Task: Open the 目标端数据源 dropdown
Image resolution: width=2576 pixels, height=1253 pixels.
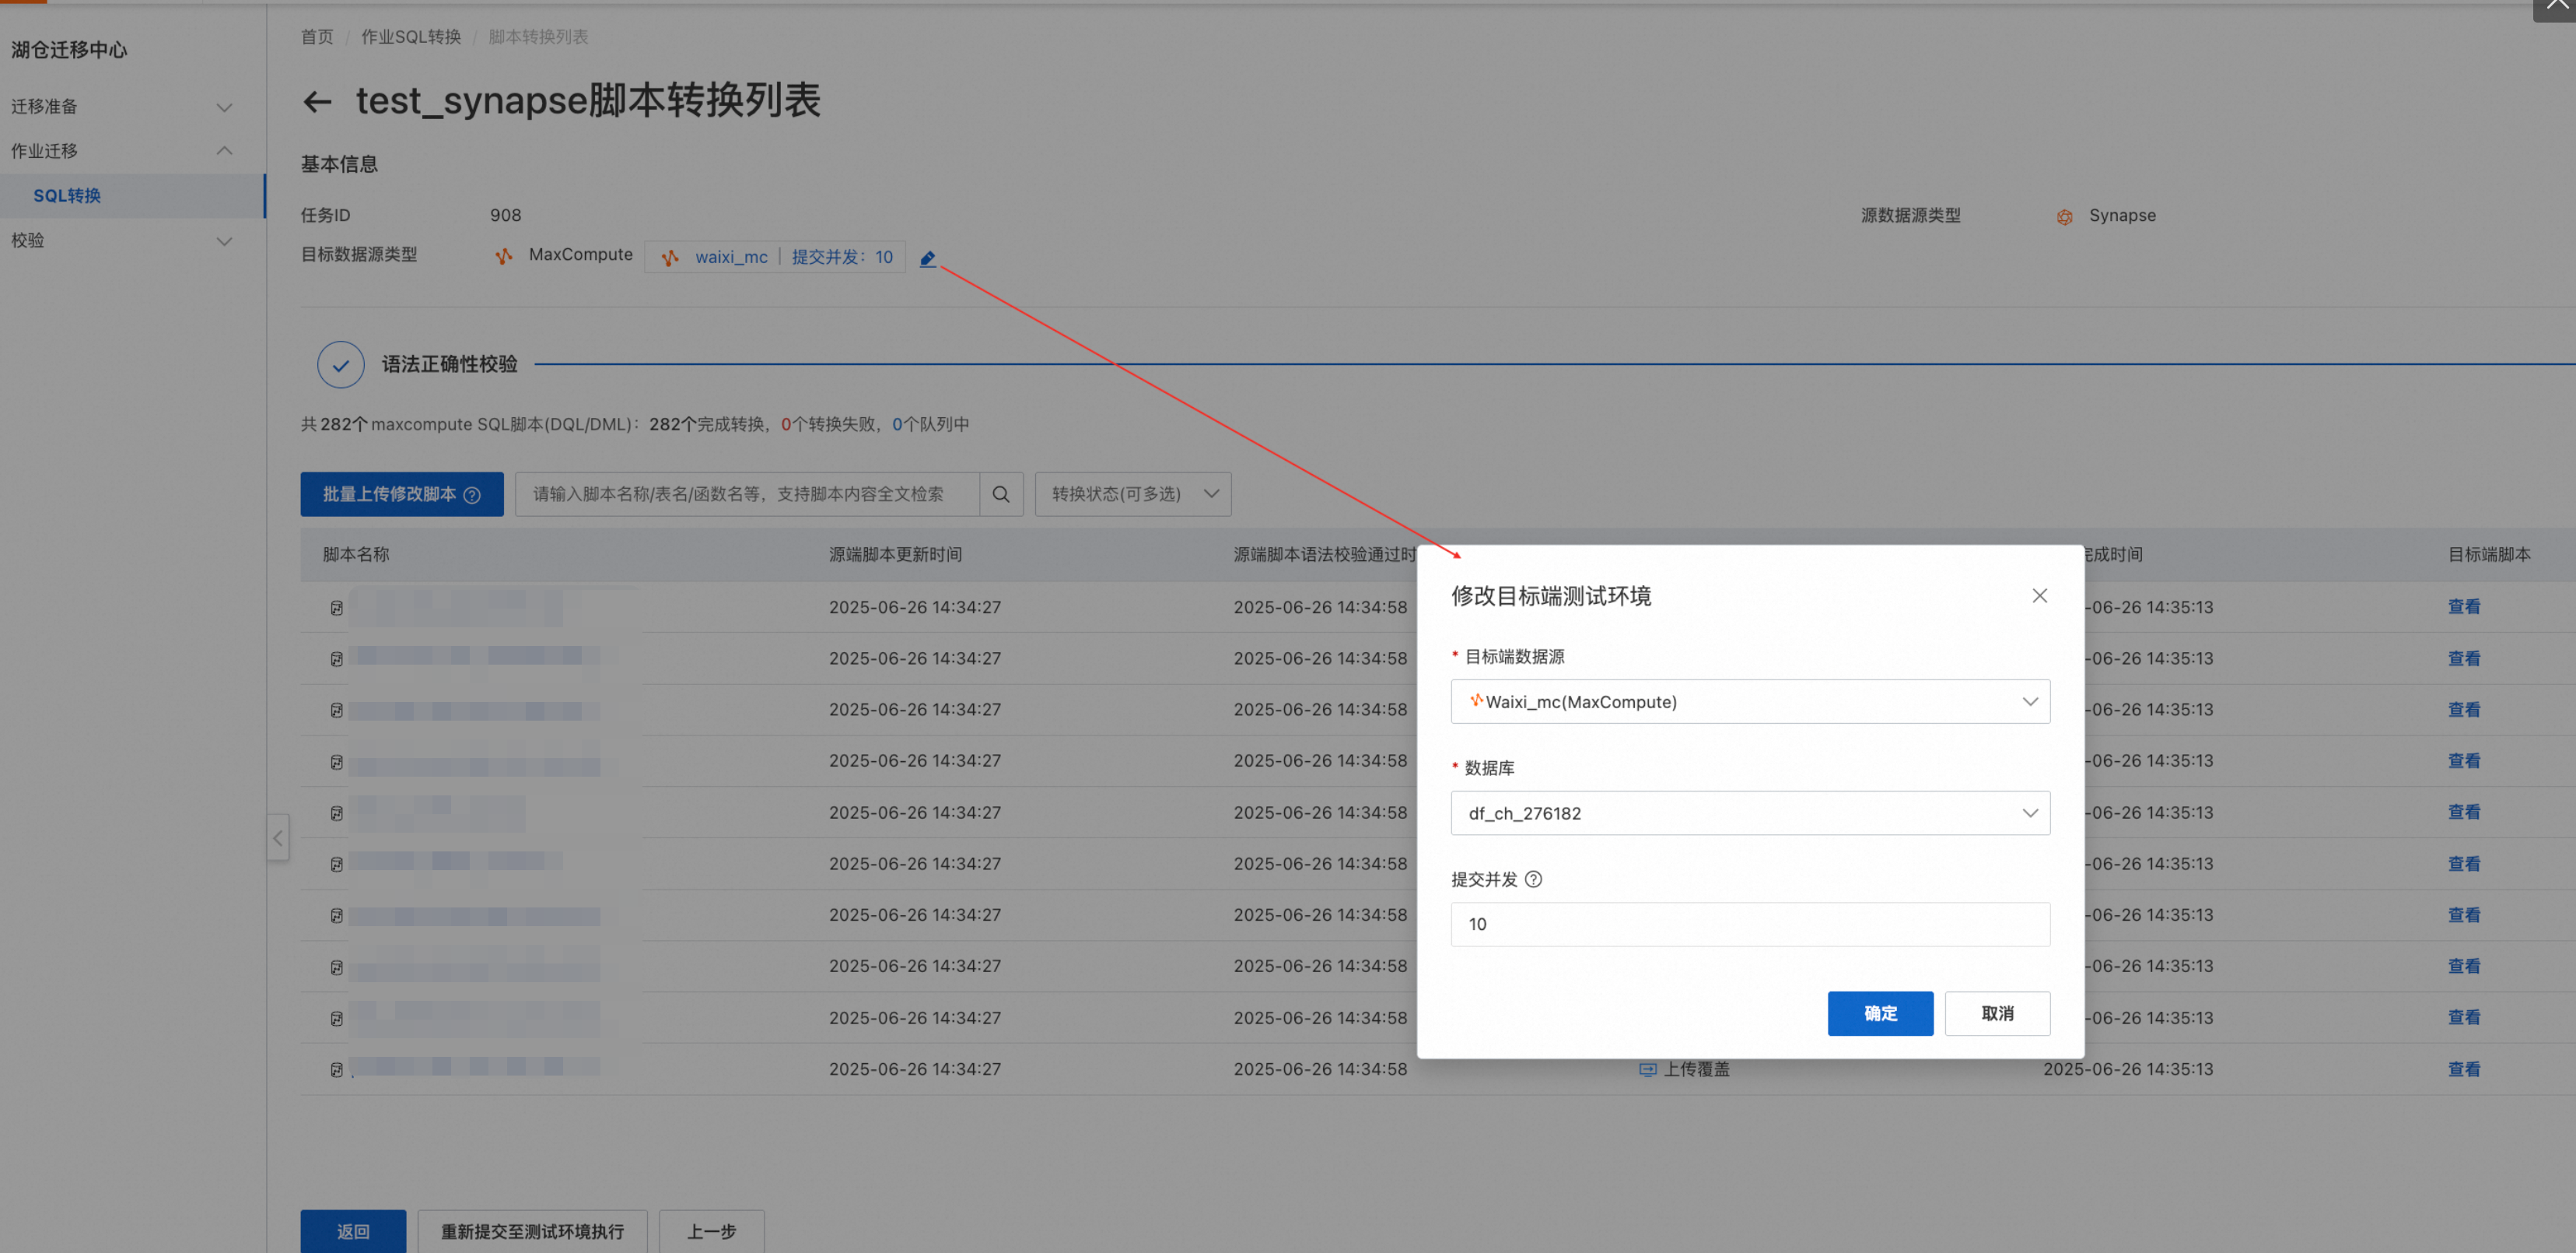Action: point(1749,701)
